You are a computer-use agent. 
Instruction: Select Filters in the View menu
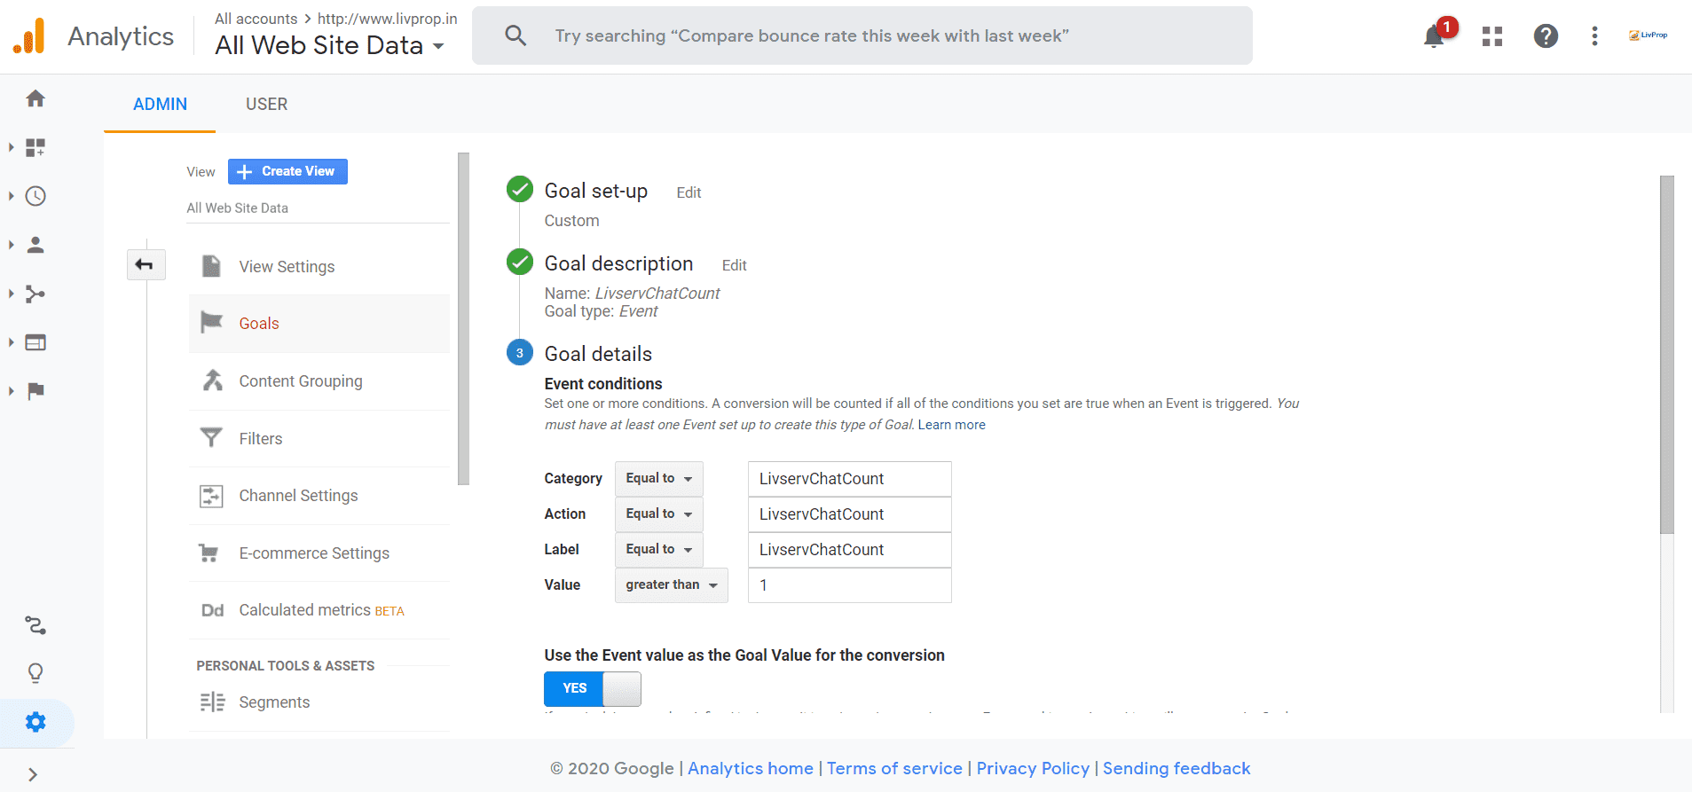(260, 439)
